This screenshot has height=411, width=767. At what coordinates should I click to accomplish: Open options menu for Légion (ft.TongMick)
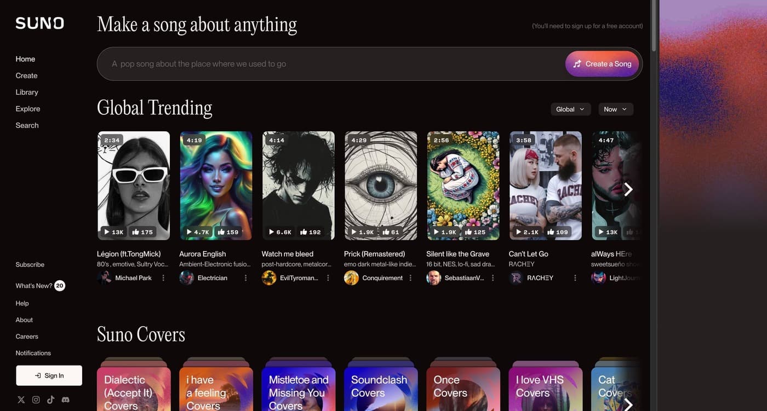[x=163, y=278]
